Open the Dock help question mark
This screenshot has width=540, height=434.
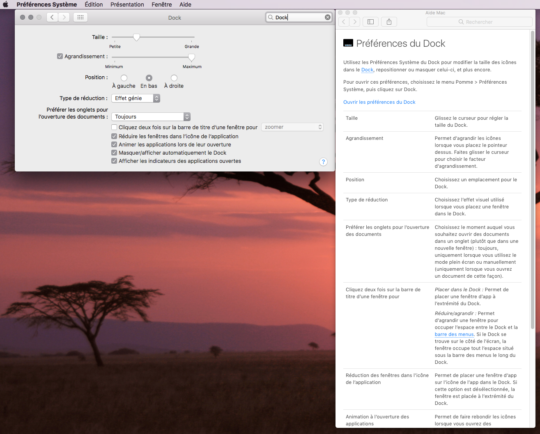coord(323,162)
